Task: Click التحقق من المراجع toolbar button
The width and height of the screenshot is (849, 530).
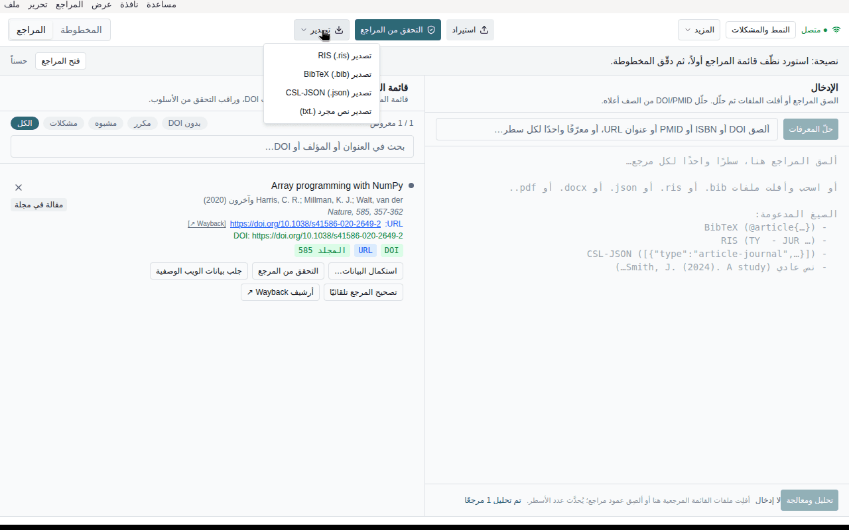Action: point(398,30)
